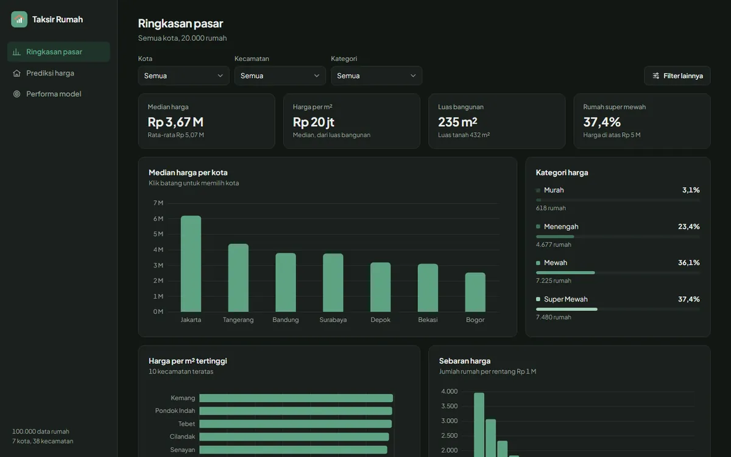Select the Bandung bar in chart
731x457 pixels.
[286, 283]
